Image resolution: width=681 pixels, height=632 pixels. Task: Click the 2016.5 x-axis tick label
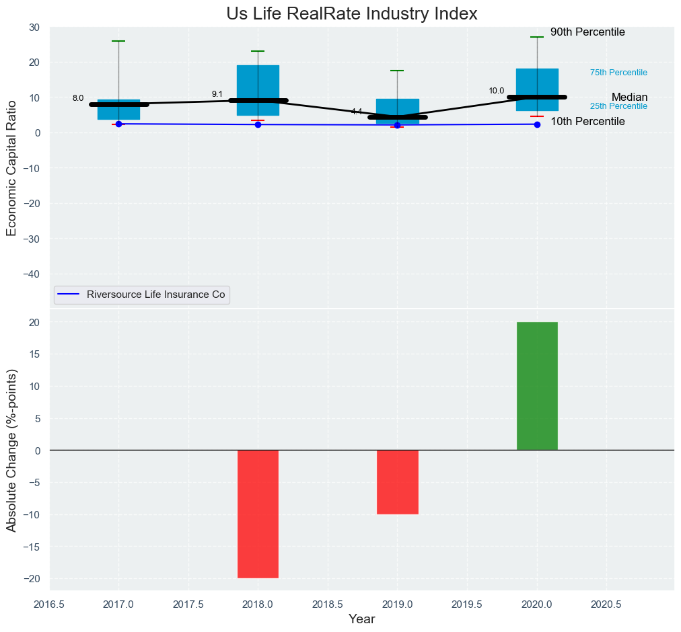point(49,604)
